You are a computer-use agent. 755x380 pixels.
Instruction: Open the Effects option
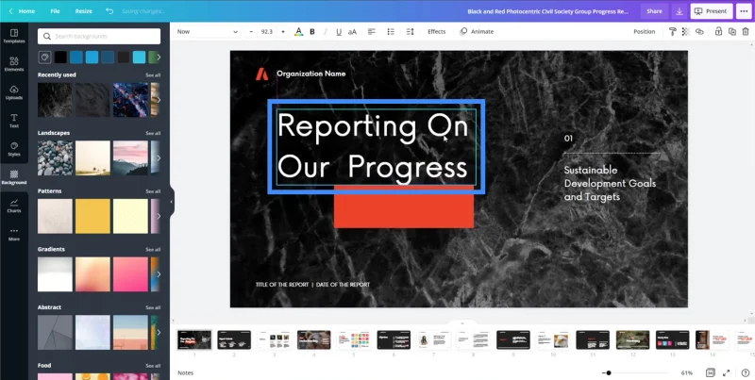(437, 32)
